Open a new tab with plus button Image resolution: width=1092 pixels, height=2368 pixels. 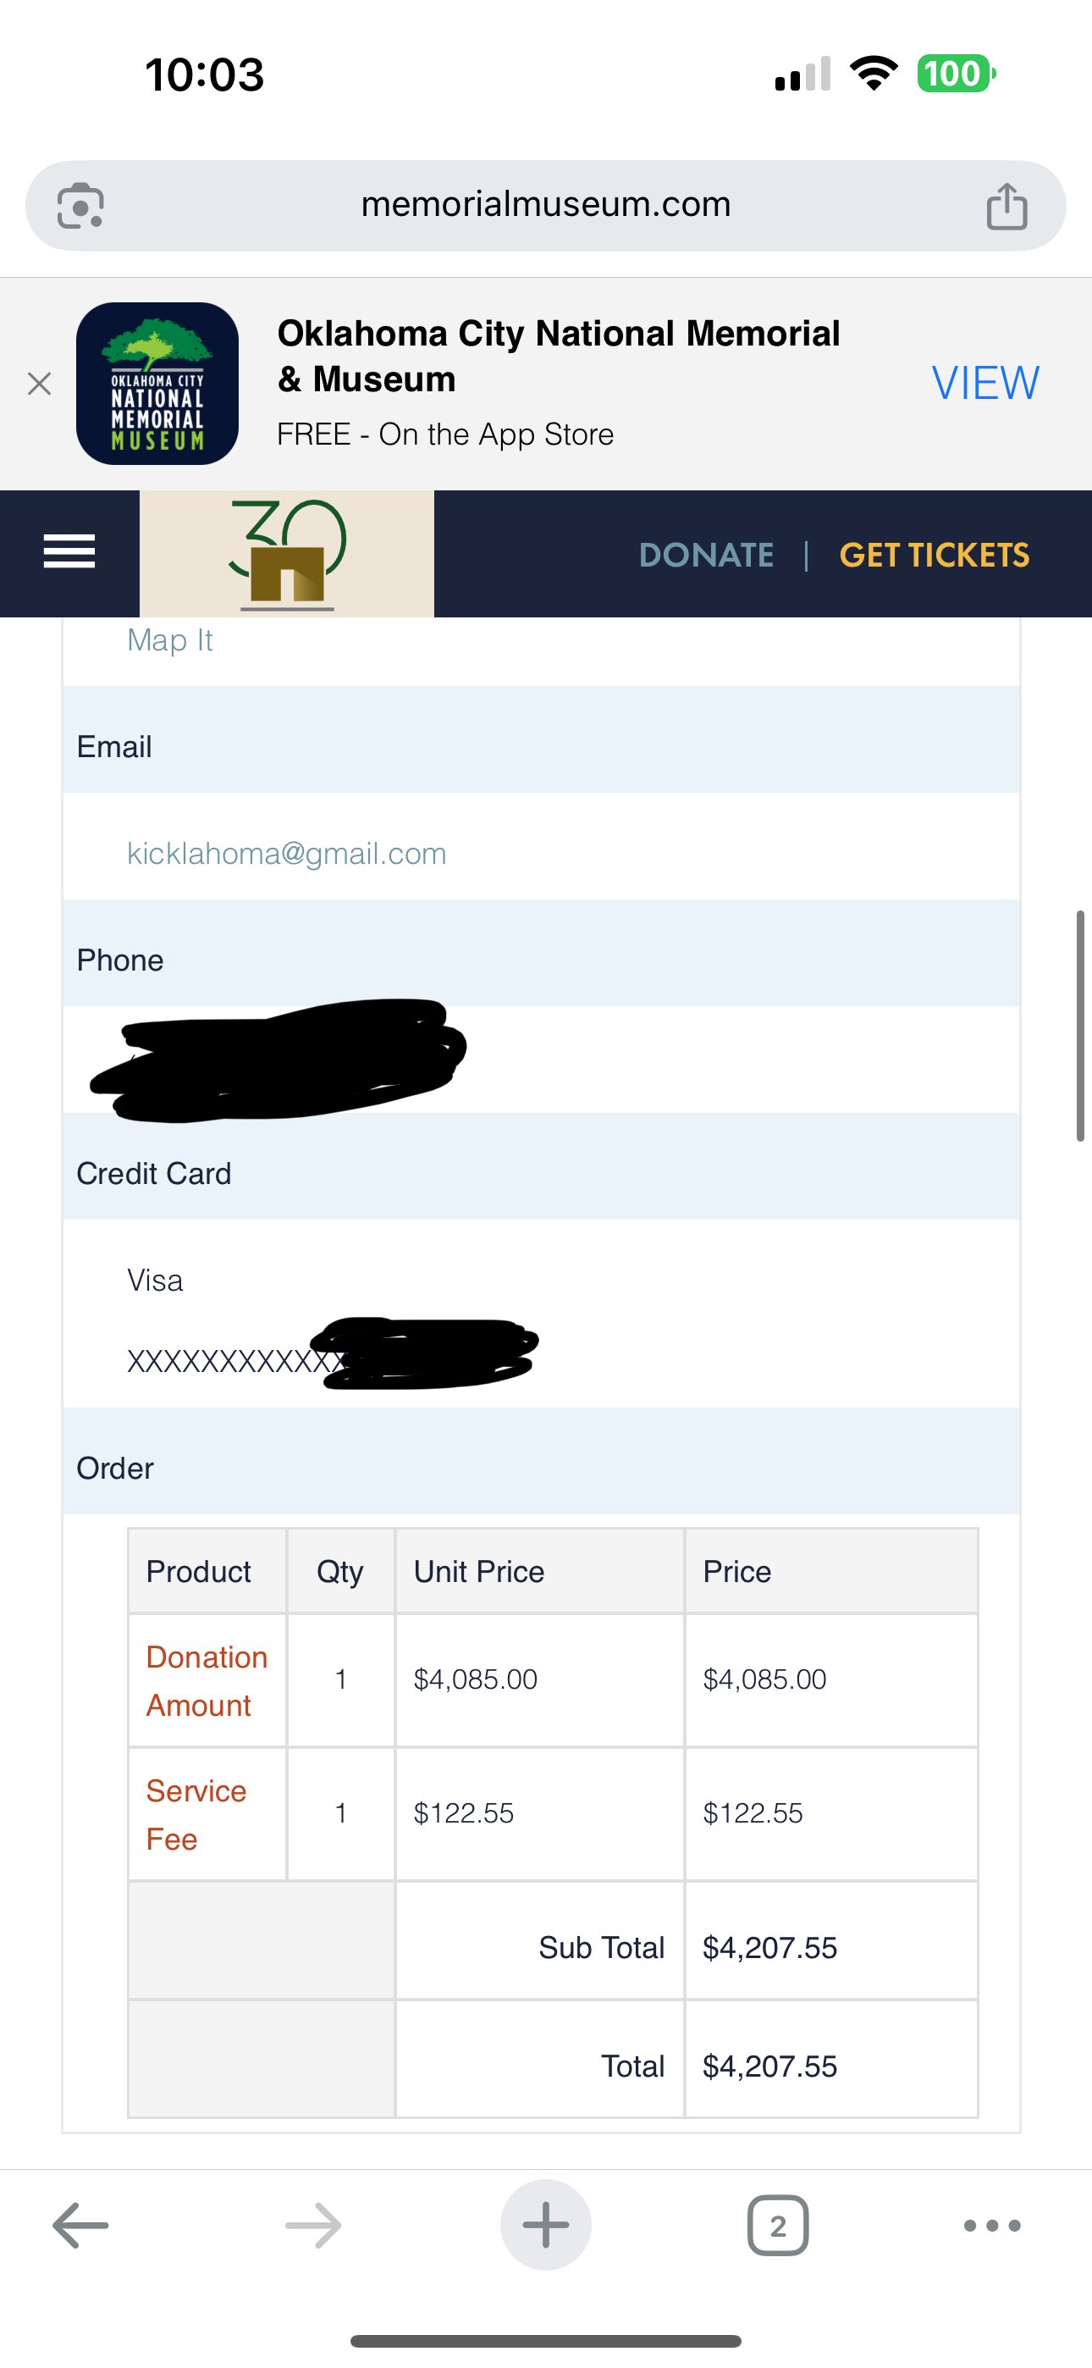pos(546,2225)
